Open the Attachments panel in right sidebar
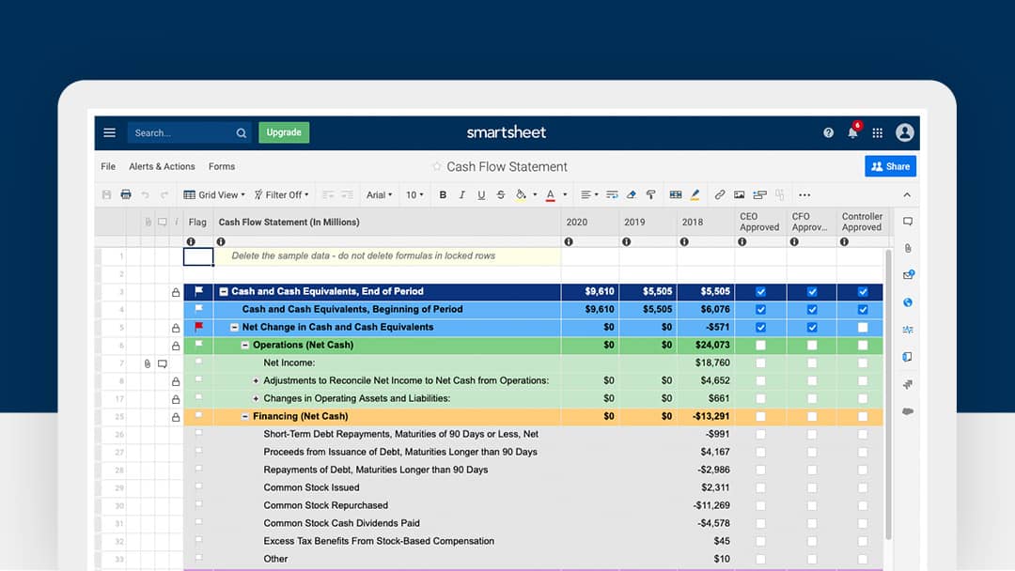This screenshot has width=1015, height=571. click(x=905, y=247)
